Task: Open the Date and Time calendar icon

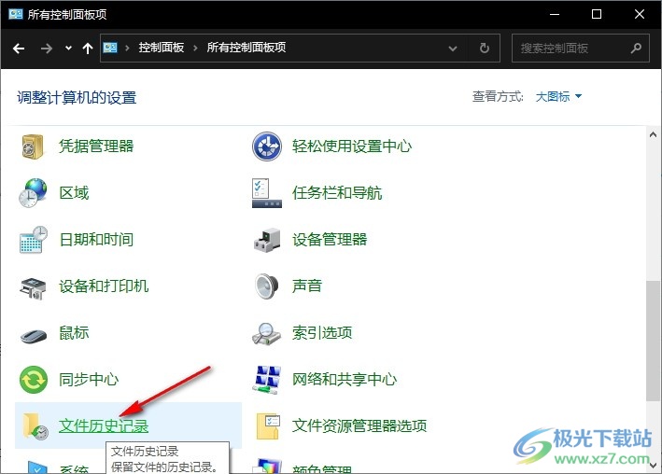Action: pos(34,239)
